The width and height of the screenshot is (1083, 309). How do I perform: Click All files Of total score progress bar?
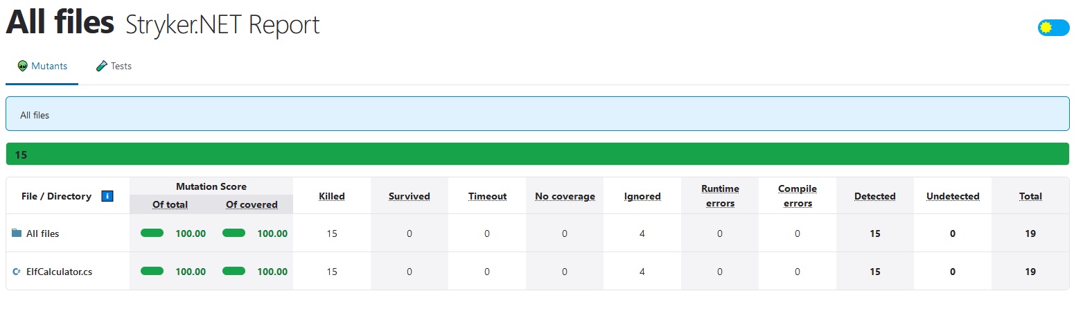(x=152, y=233)
